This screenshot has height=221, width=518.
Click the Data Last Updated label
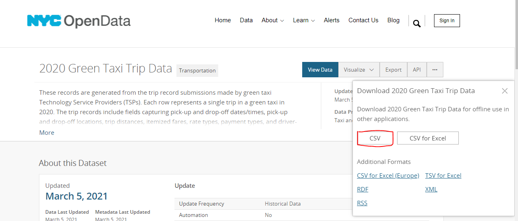coord(67,212)
